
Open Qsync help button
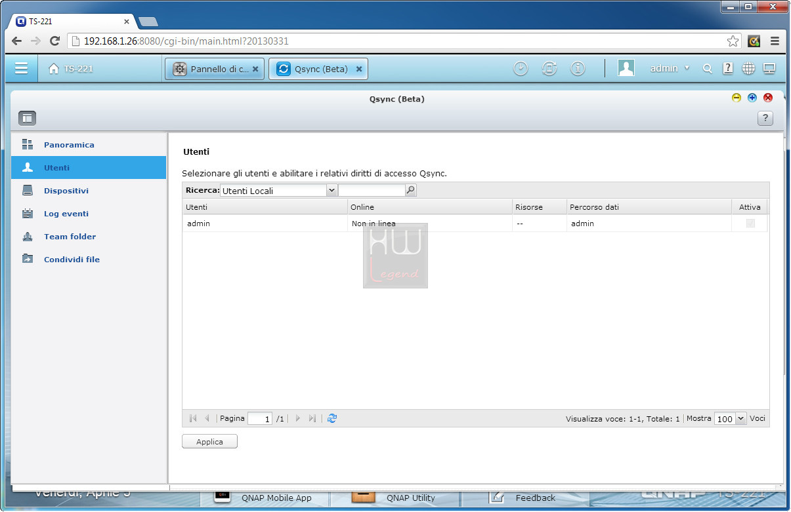[765, 118]
